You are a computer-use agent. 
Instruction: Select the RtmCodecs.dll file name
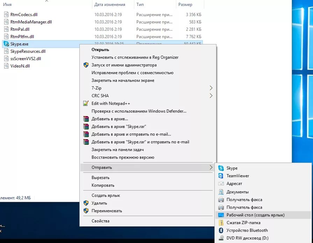tap(24, 15)
